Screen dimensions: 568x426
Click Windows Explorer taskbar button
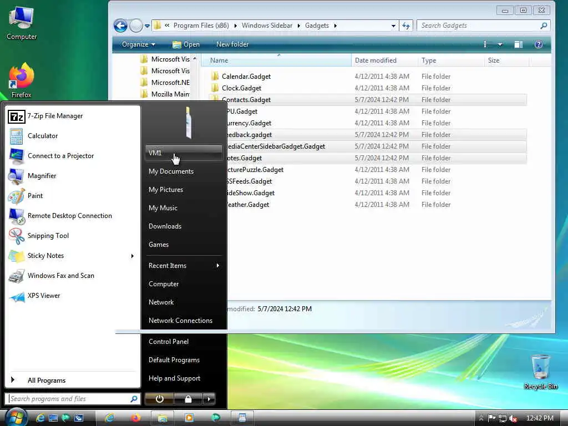[x=163, y=418]
